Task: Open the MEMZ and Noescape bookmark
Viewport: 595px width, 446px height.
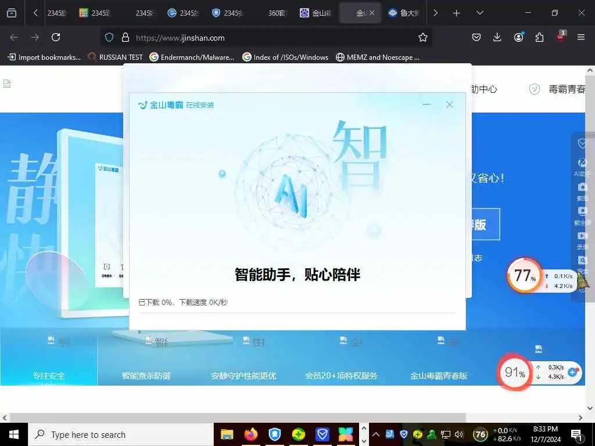Action: pyautogui.click(x=378, y=57)
